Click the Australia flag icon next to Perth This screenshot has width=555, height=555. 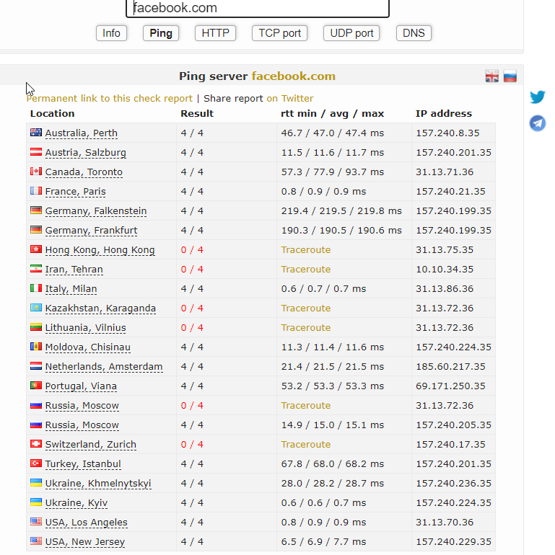36,133
